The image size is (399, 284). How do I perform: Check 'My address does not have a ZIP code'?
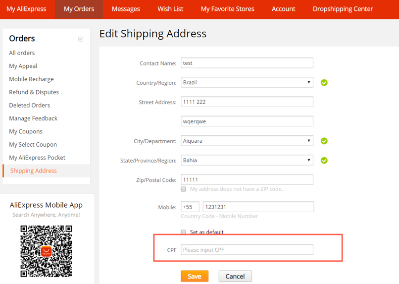click(x=184, y=189)
